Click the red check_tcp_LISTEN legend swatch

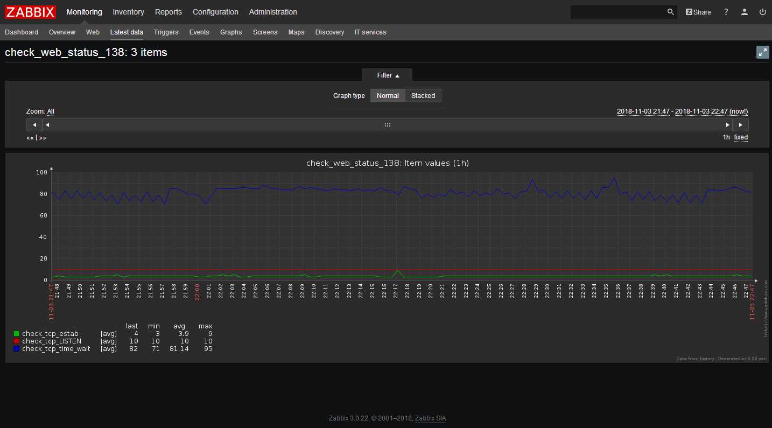17,341
